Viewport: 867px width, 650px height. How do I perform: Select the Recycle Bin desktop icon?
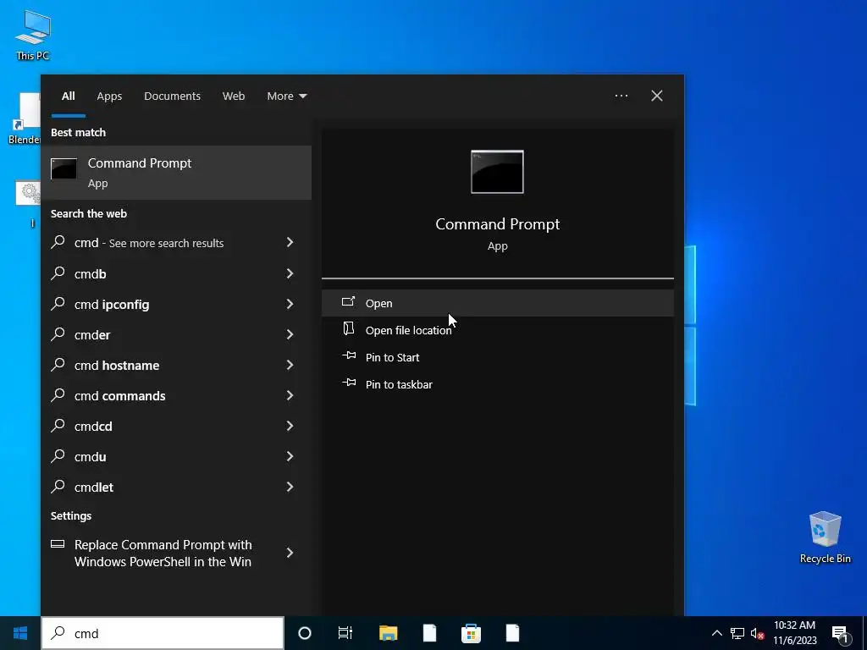pos(825,537)
